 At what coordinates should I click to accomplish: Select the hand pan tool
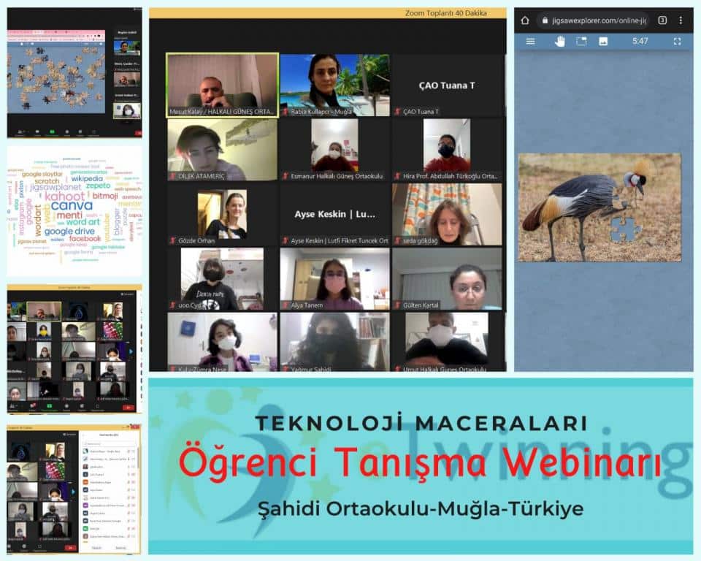[559, 42]
